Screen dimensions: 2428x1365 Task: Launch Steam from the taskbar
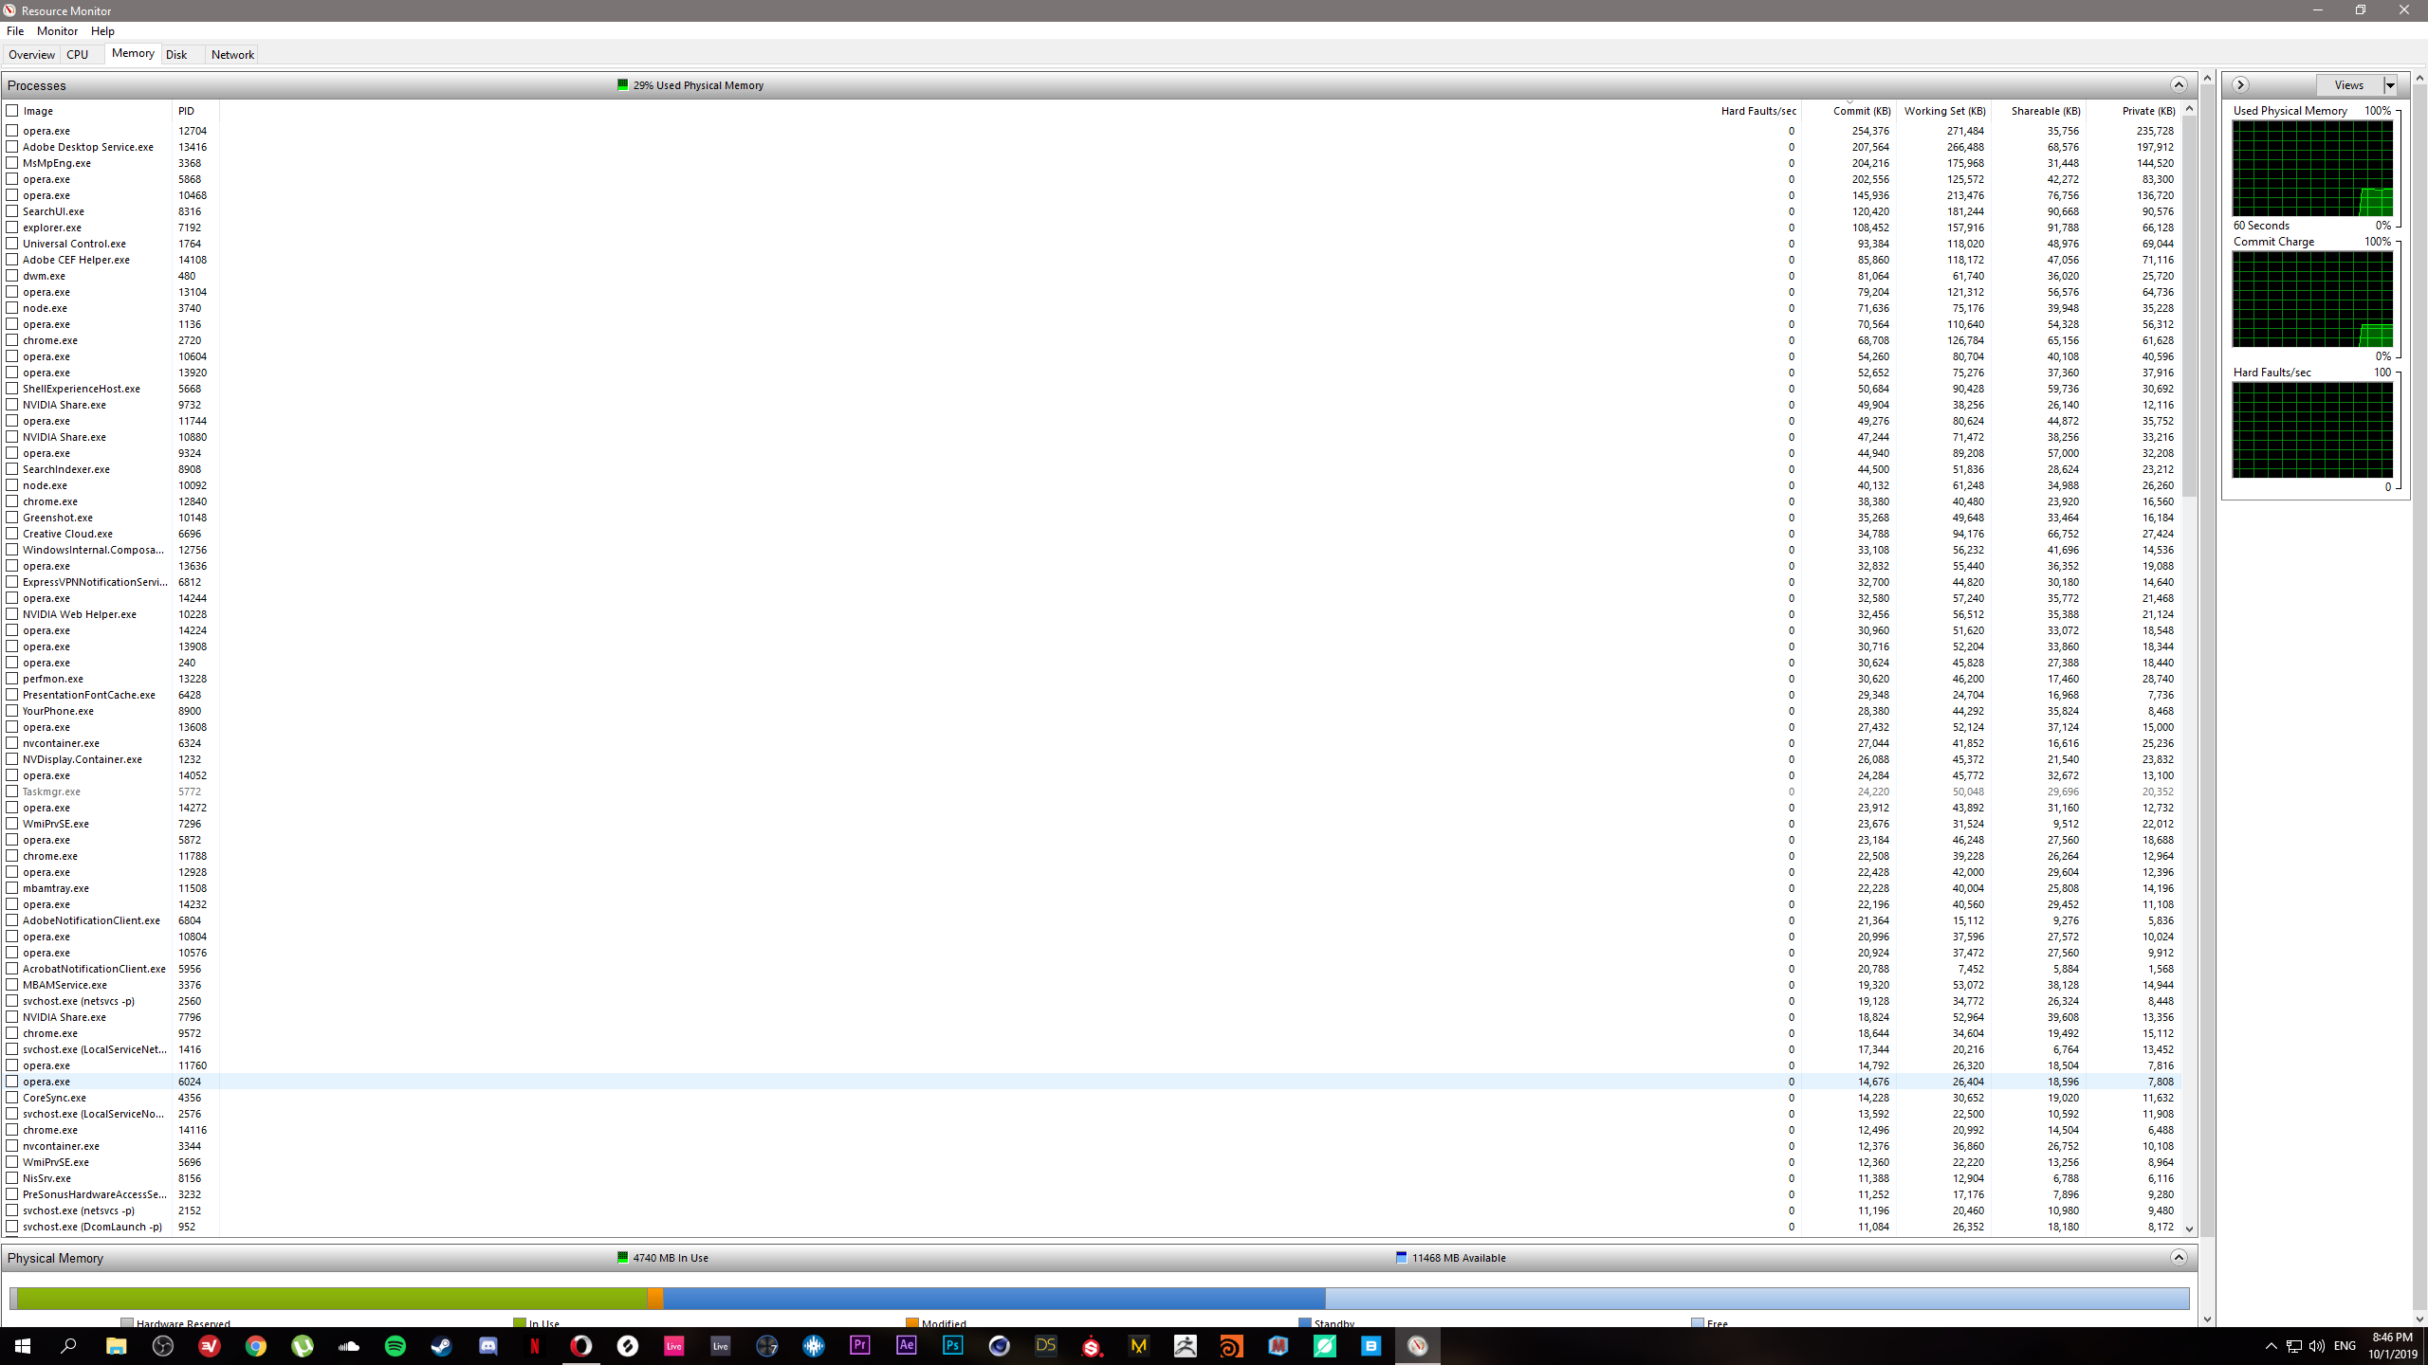tap(442, 1345)
